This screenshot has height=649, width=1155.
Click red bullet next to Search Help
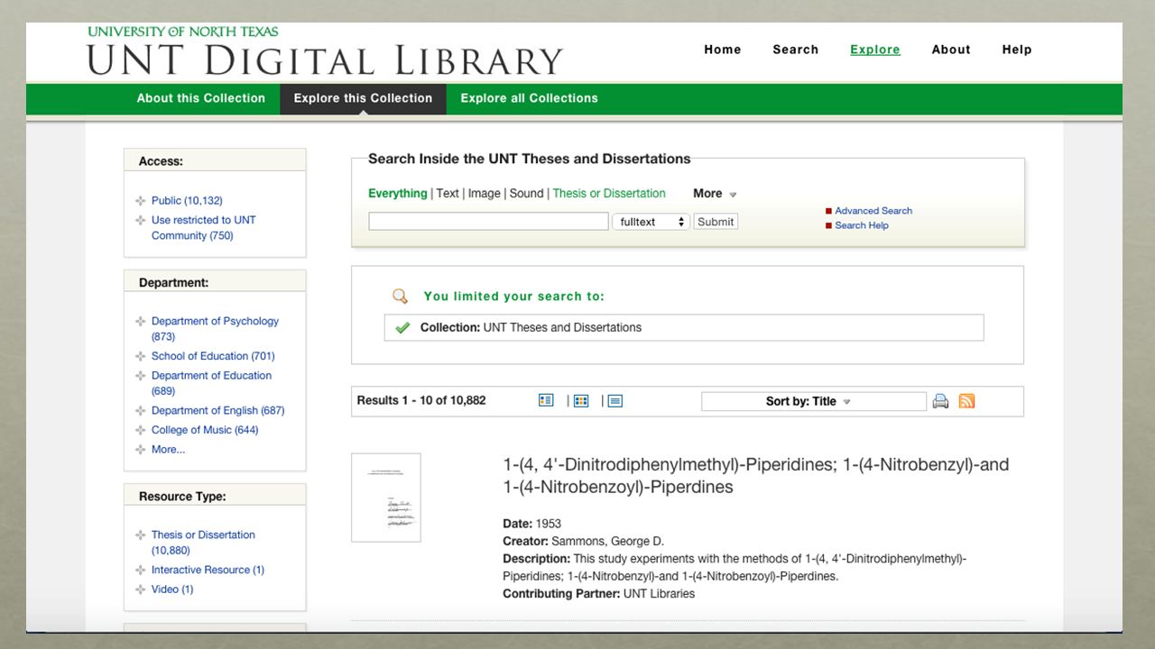coord(828,225)
